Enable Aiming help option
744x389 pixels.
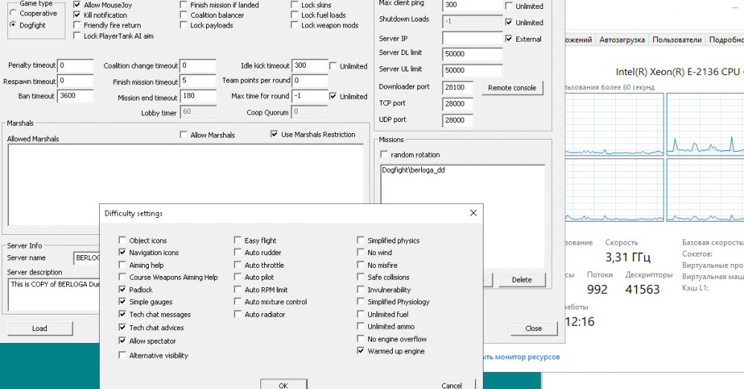[123, 265]
